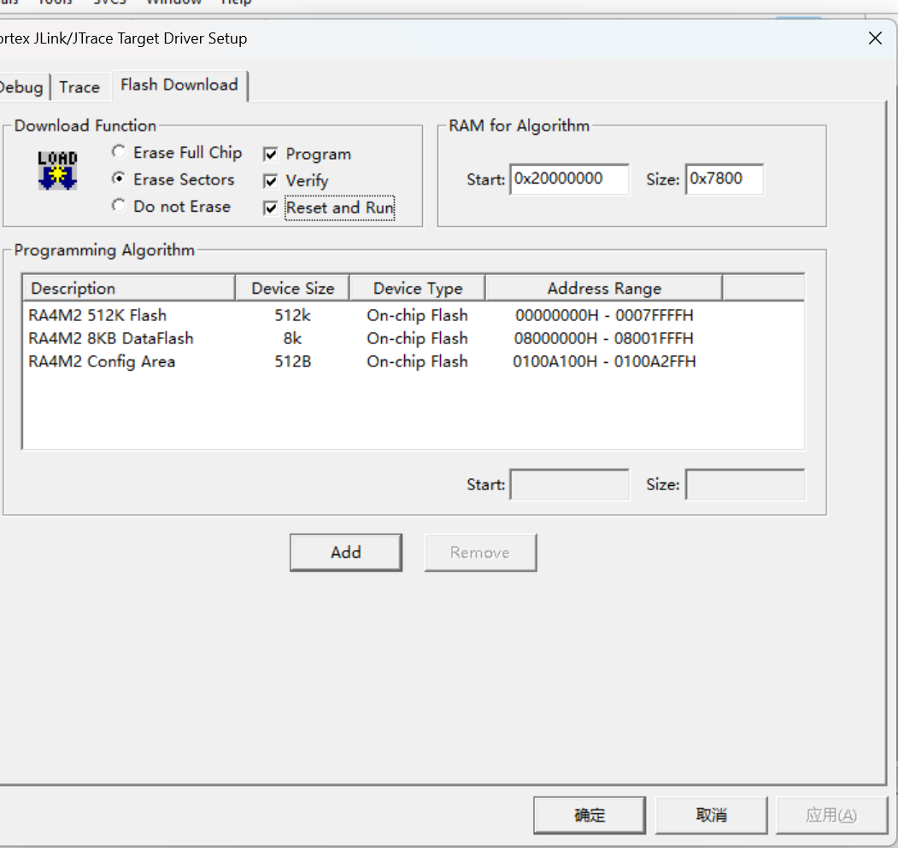Image resolution: width=898 pixels, height=848 pixels.
Task: Focus the RAM for Algorithm Start field
Action: [569, 179]
